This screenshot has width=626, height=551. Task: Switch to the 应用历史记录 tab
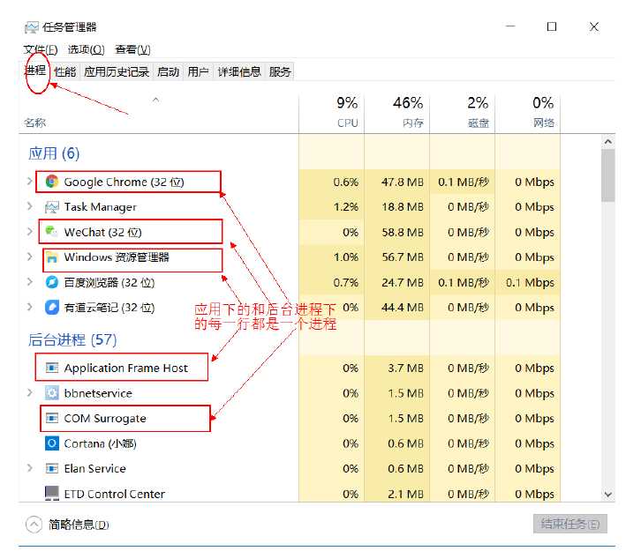coord(117,71)
